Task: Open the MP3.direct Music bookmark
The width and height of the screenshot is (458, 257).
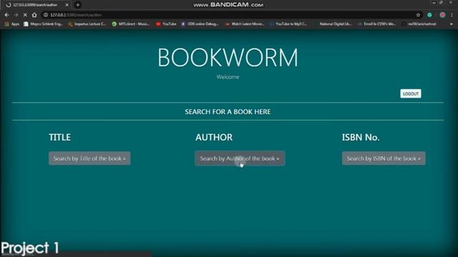Action: 131,24
